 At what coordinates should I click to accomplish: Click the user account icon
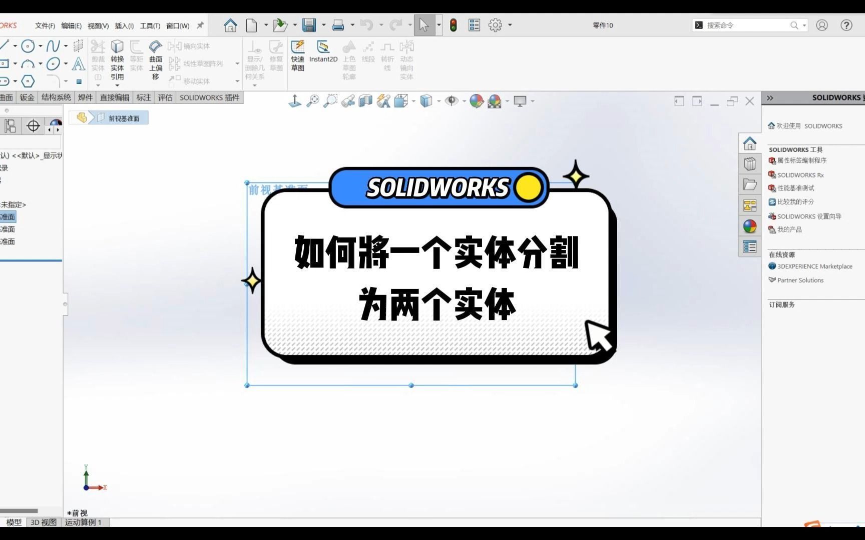[x=822, y=25]
